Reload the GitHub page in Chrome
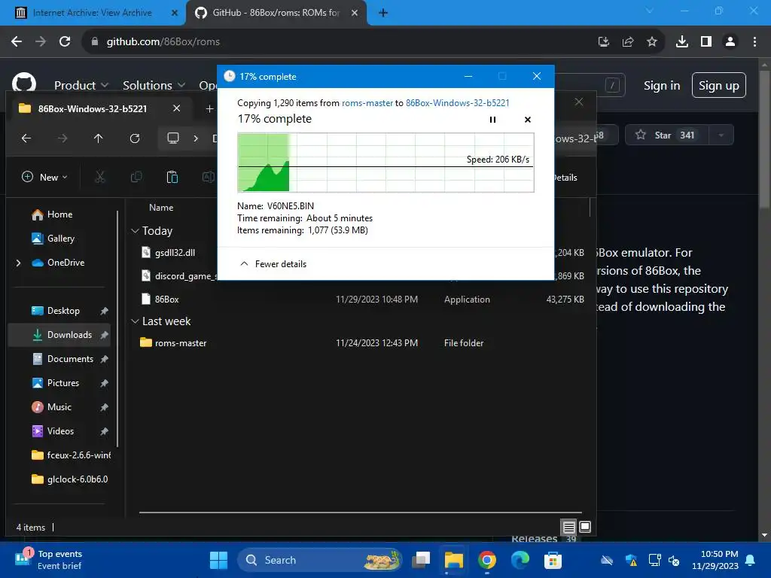The height and width of the screenshot is (578, 771). [x=65, y=42]
